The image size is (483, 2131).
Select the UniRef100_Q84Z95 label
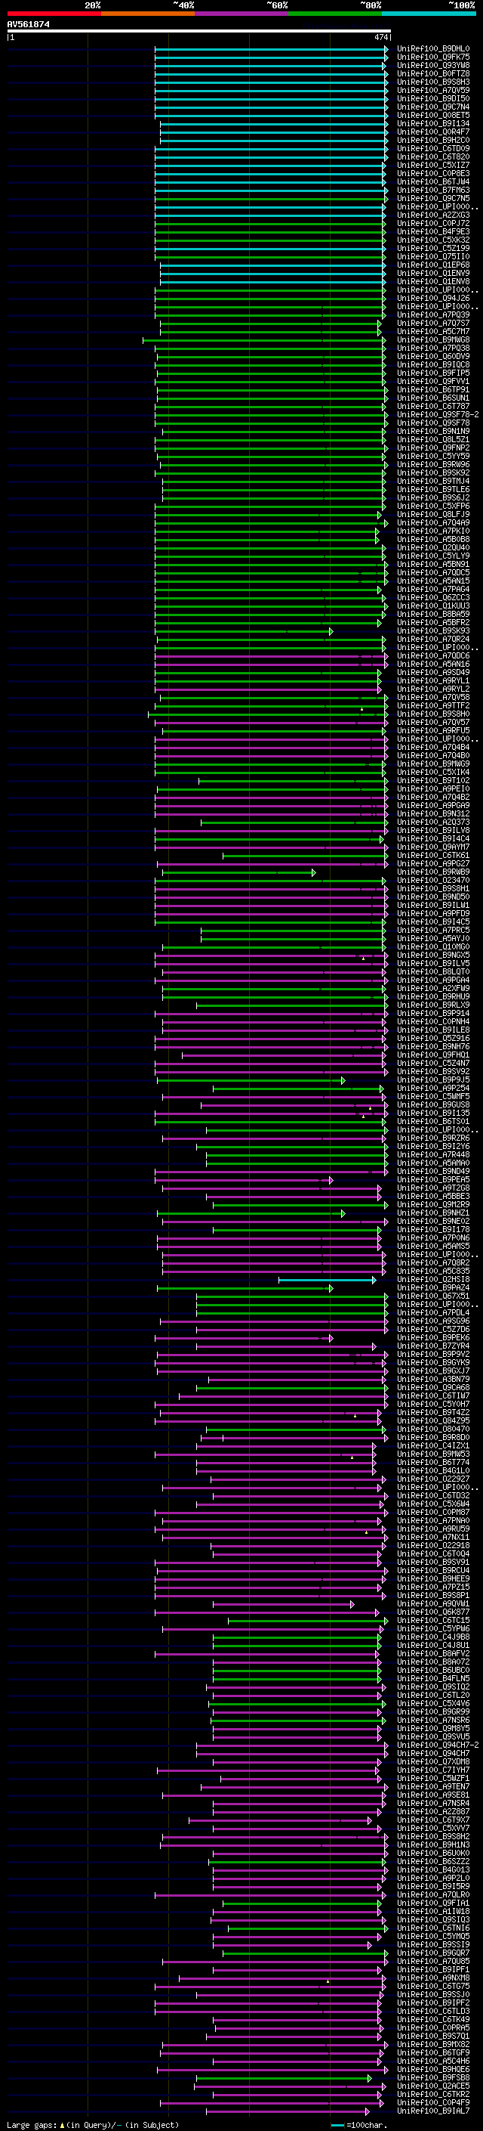432,1421
